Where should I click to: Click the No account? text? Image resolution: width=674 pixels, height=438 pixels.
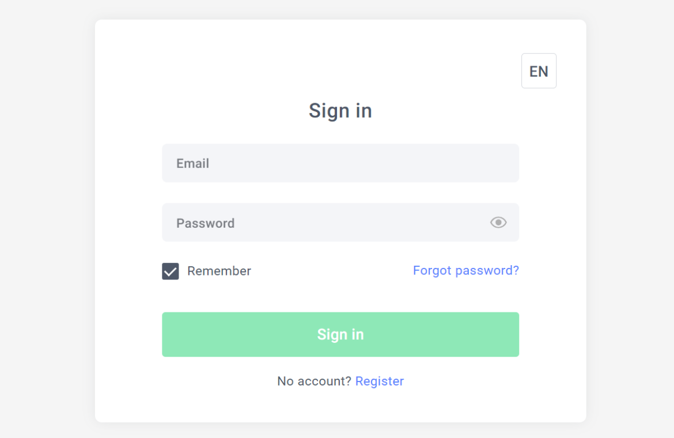click(x=314, y=381)
